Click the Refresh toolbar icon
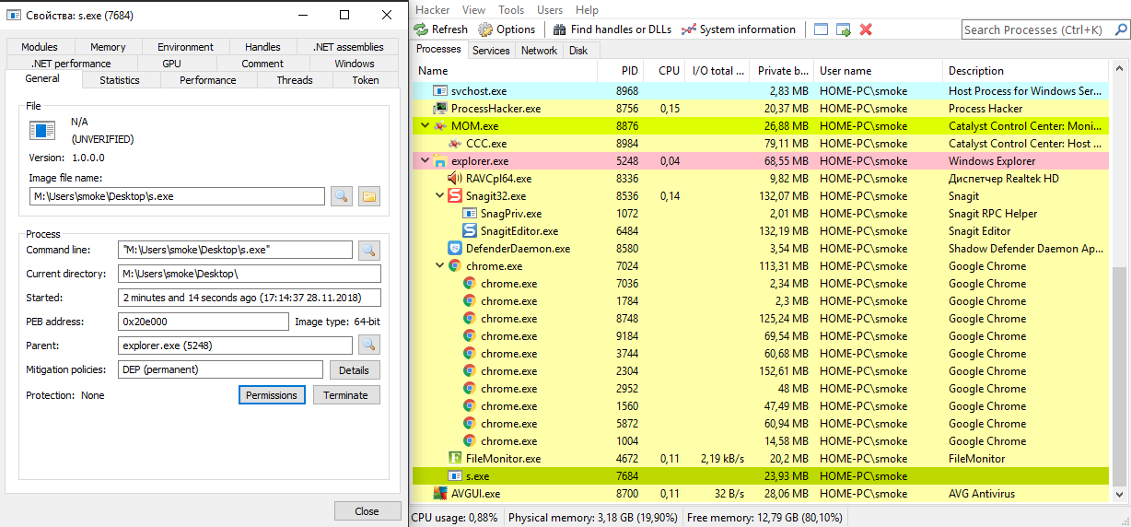 click(422, 29)
